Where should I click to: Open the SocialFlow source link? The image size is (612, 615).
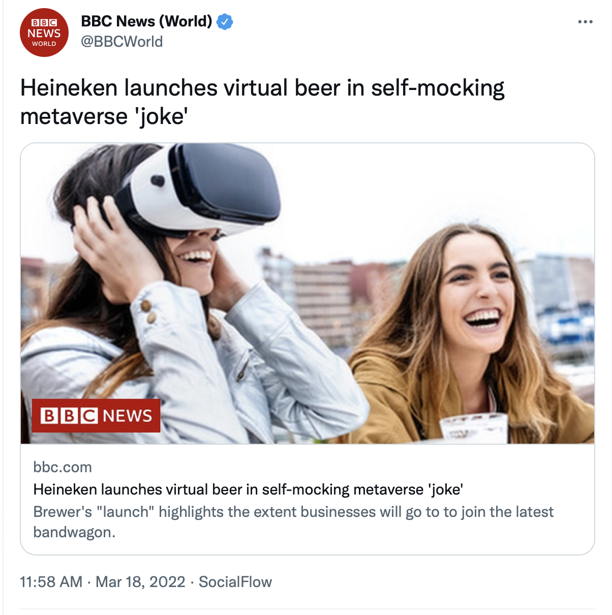coord(235,582)
